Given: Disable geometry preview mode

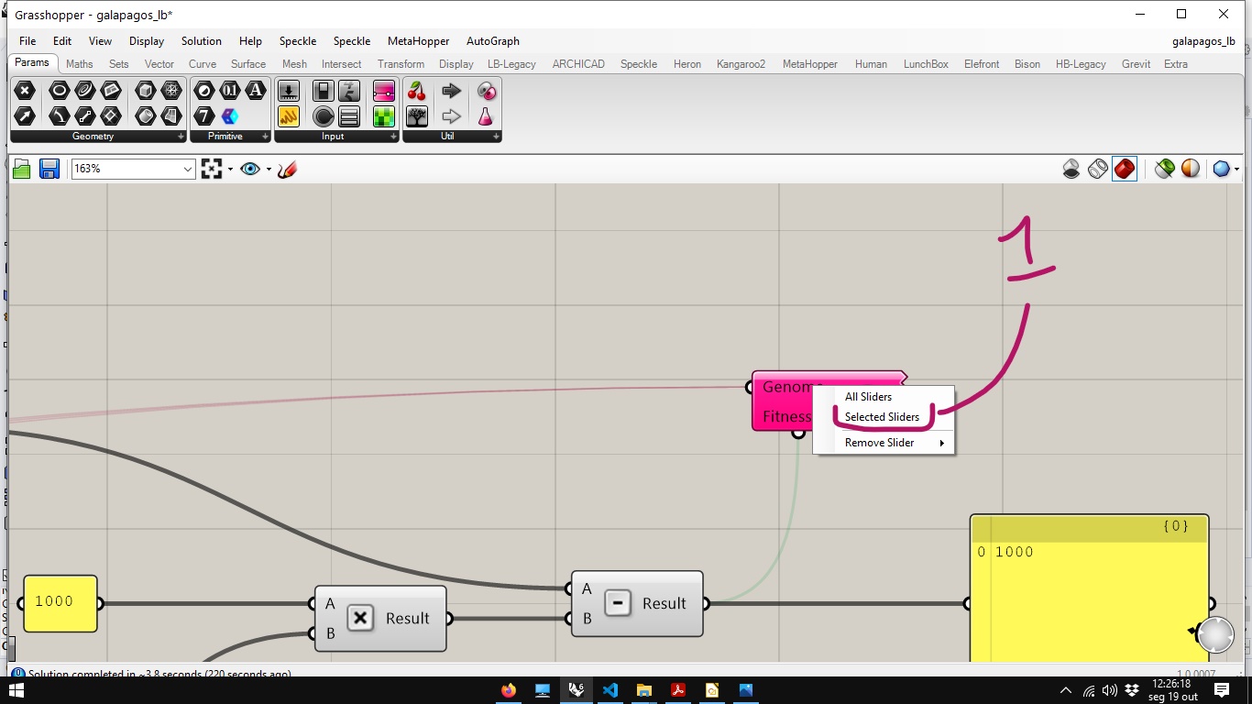Looking at the screenshot, I should click(1071, 169).
